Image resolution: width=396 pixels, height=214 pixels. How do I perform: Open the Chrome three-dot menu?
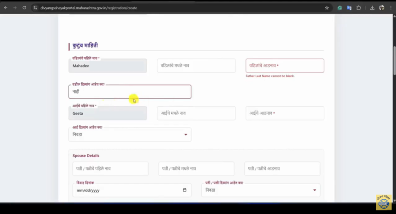click(391, 8)
